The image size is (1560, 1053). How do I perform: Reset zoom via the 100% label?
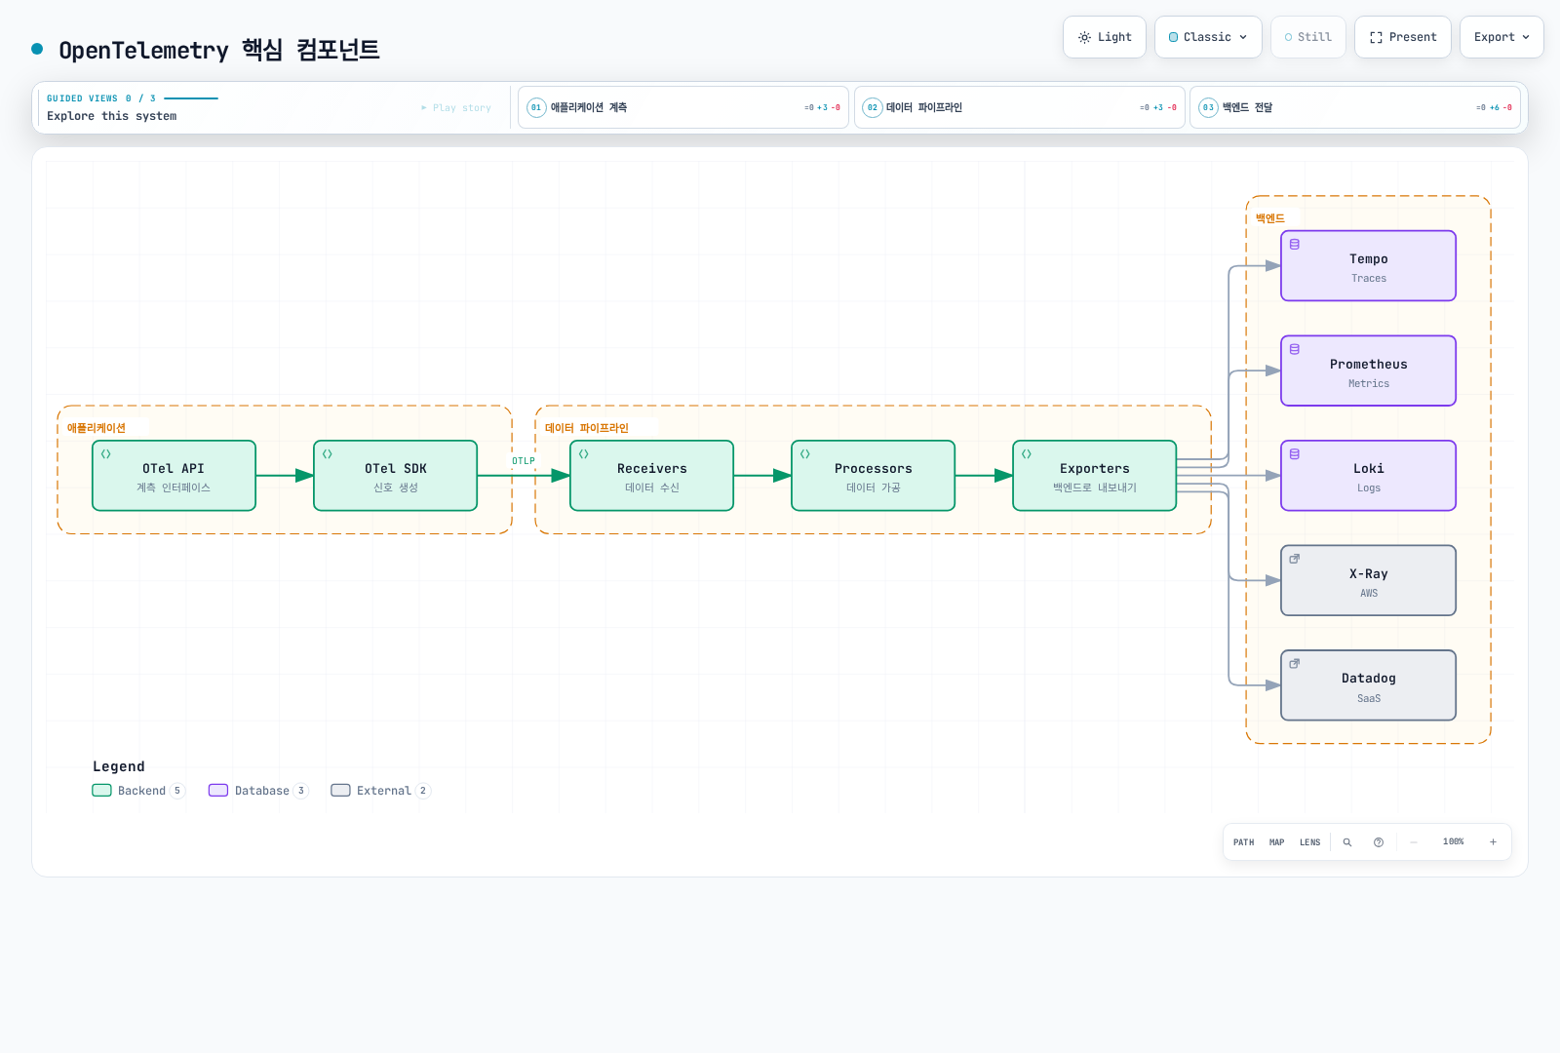[x=1453, y=841]
